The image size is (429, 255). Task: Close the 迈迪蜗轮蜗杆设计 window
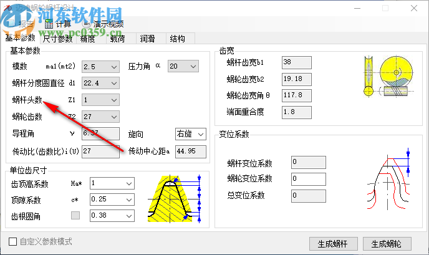(x=414, y=8)
